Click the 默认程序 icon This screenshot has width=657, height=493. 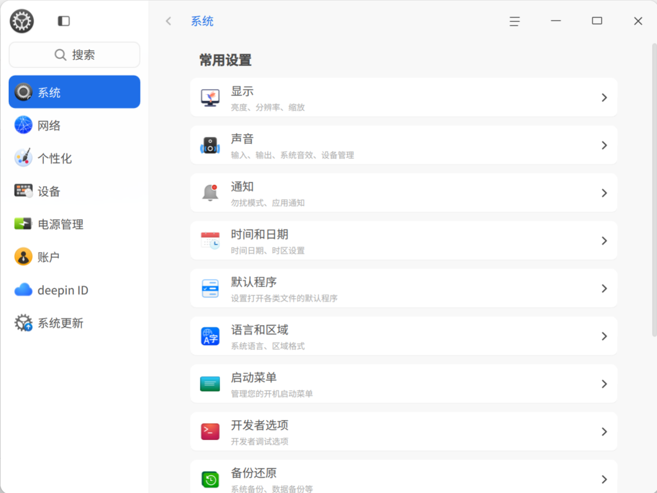210,288
